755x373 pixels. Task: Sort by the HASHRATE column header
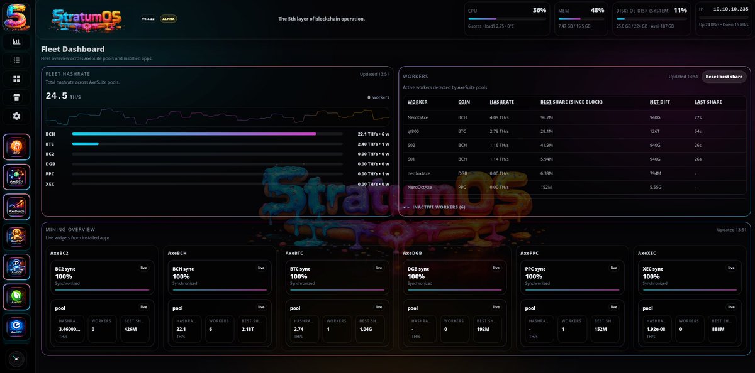(501, 102)
